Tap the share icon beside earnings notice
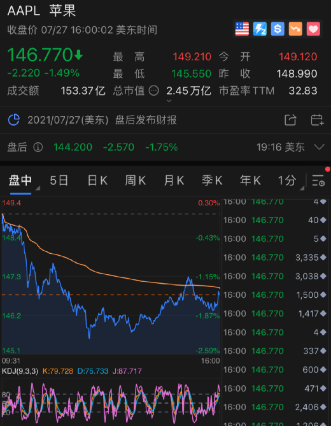This screenshot has height=426, width=331. tap(290, 120)
